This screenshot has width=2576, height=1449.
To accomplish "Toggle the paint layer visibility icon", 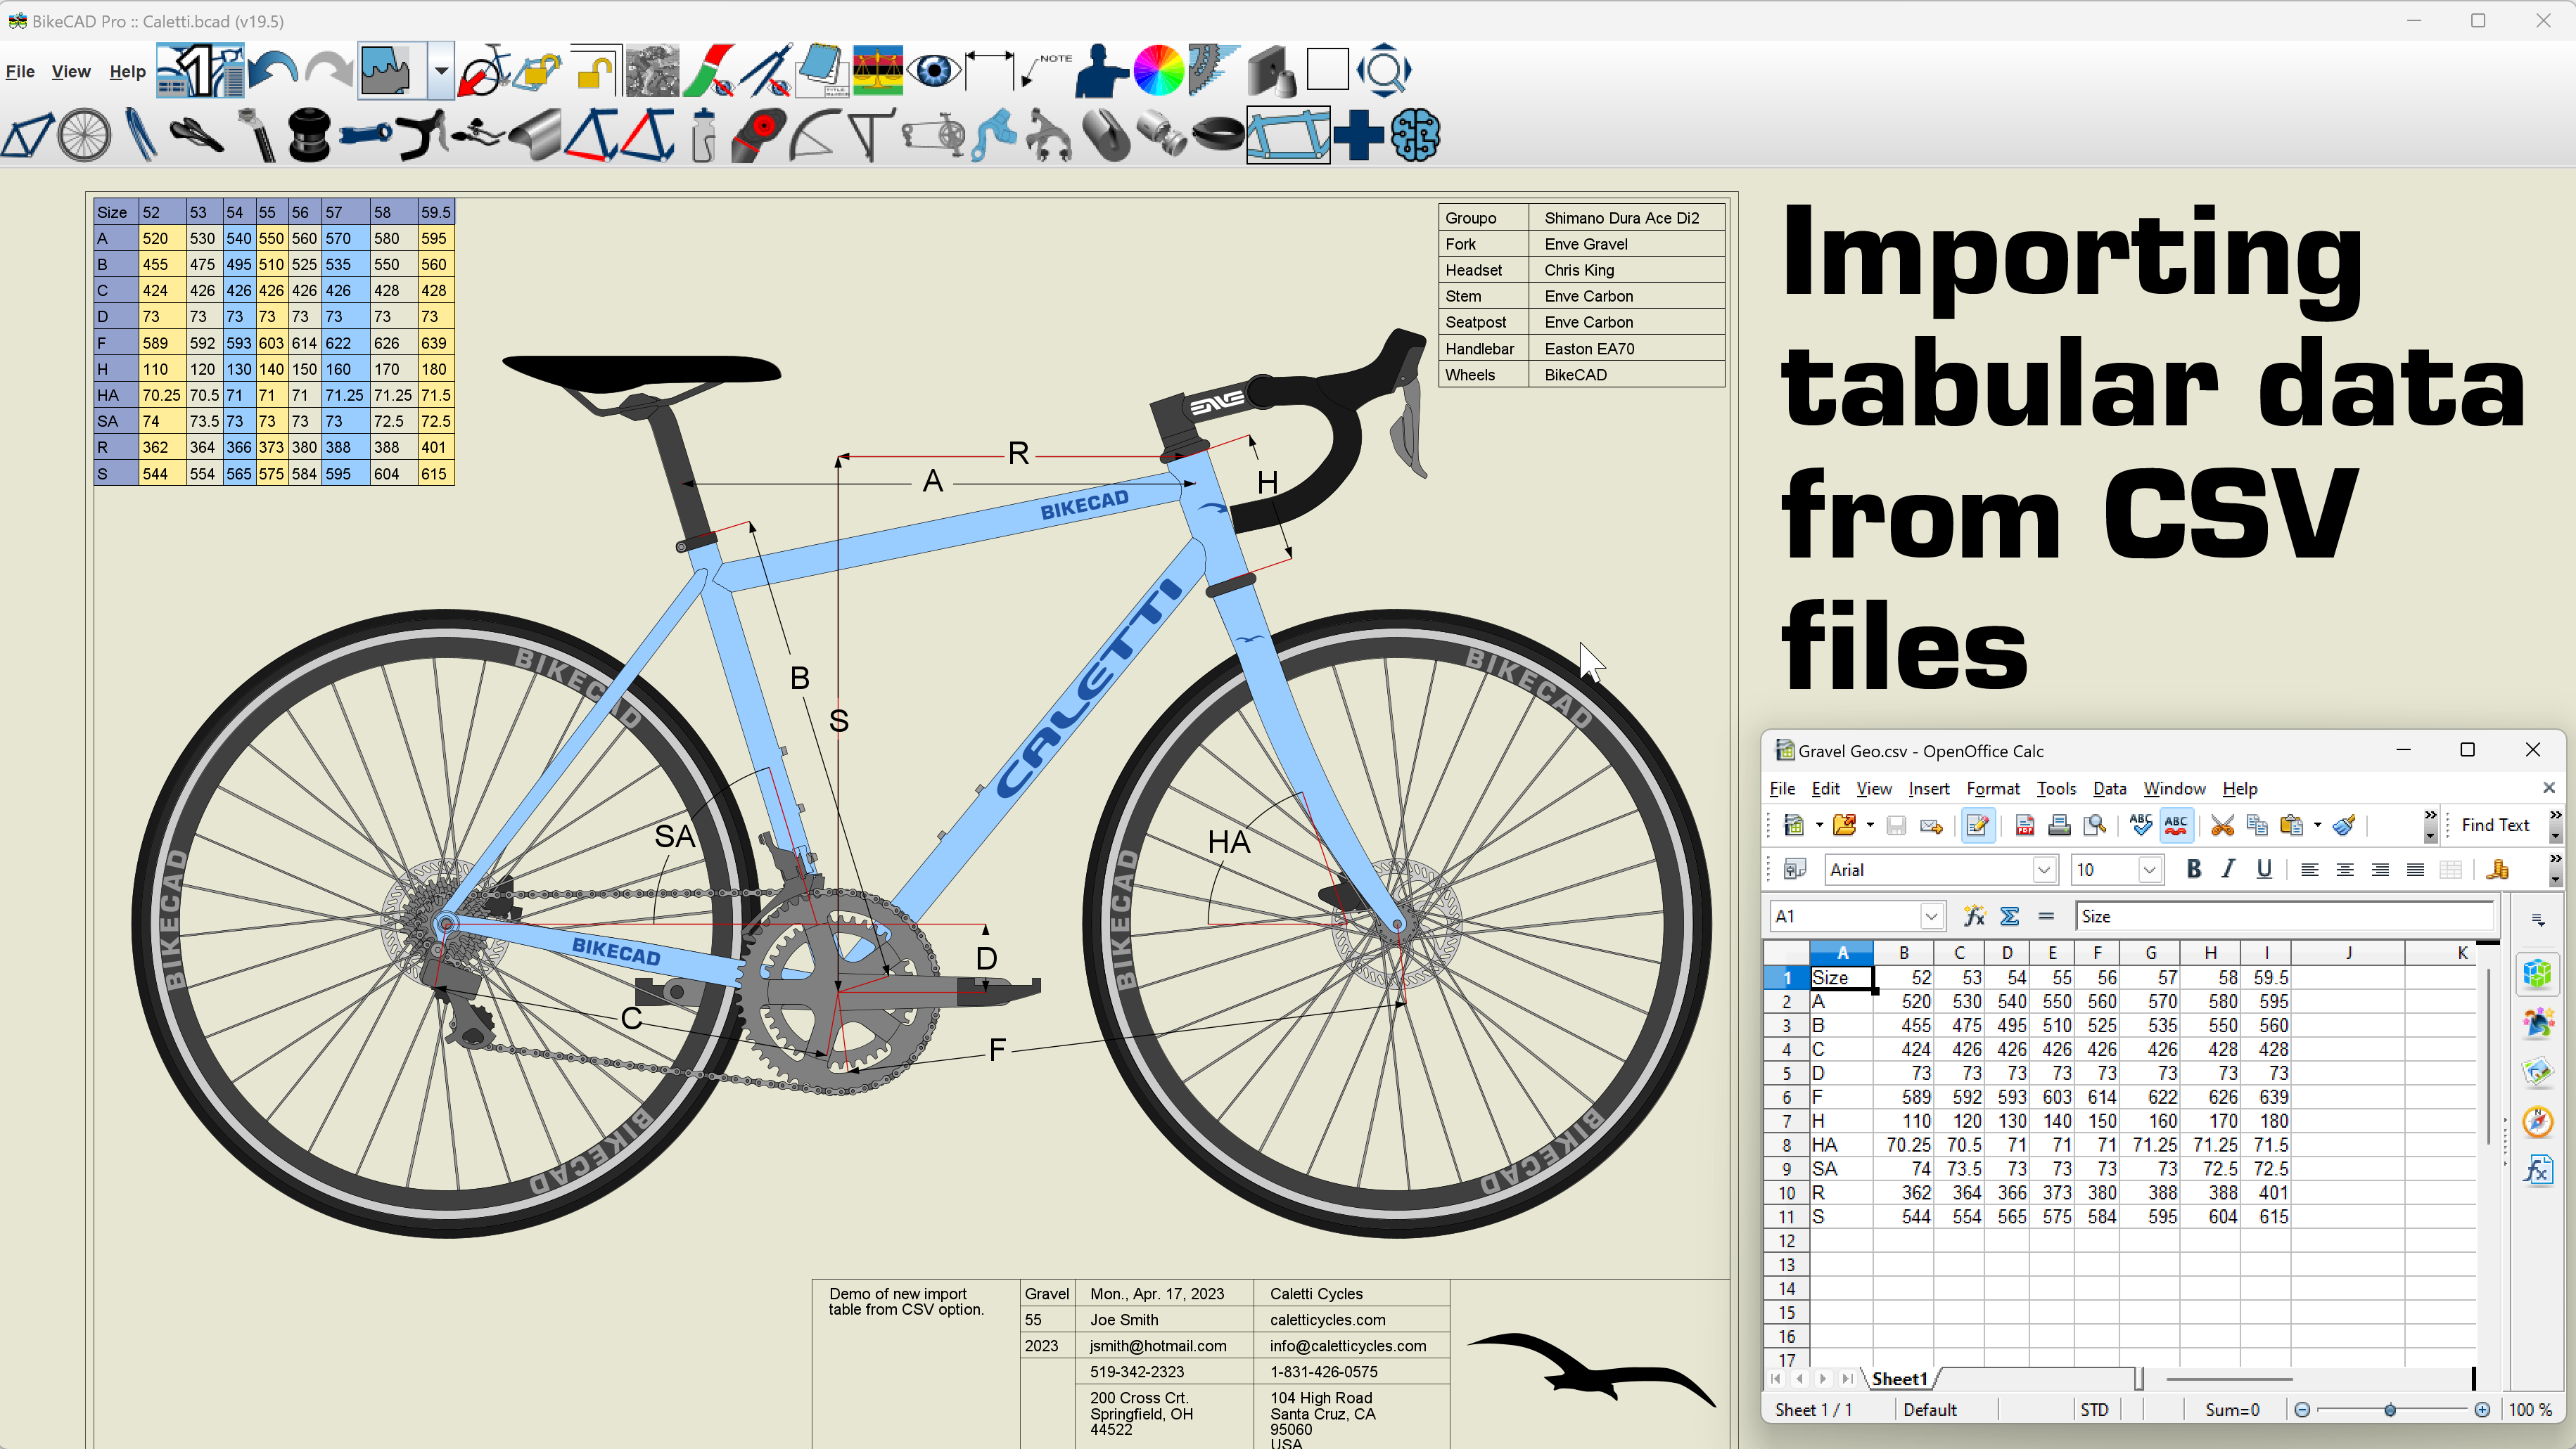I will pyautogui.click(x=708, y=71).
